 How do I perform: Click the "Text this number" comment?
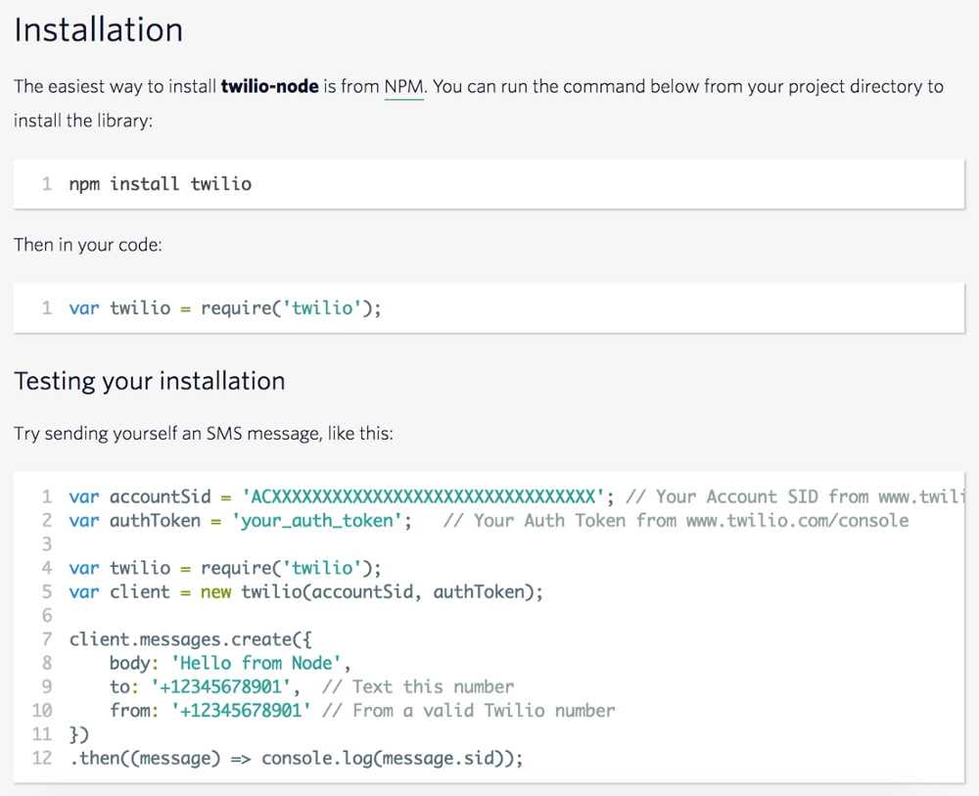coord(417,686)
